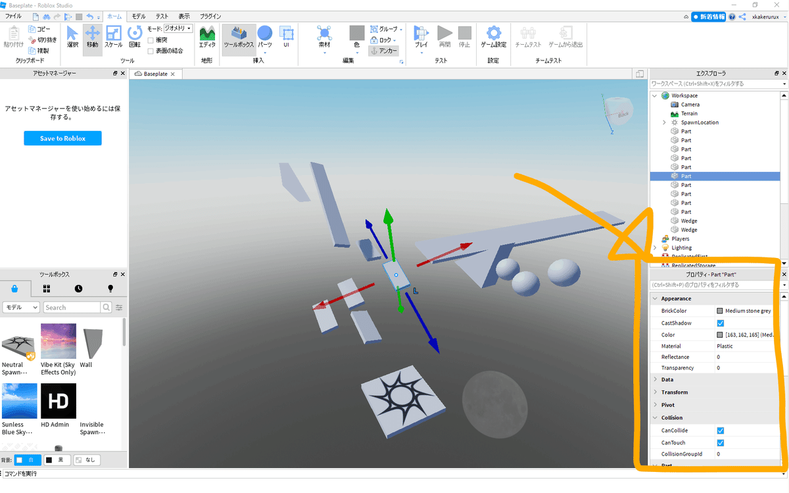The height and width of the screenshot is (493, 789).
Task: Set Toolbox background to なし (none)
Action: 87,460
